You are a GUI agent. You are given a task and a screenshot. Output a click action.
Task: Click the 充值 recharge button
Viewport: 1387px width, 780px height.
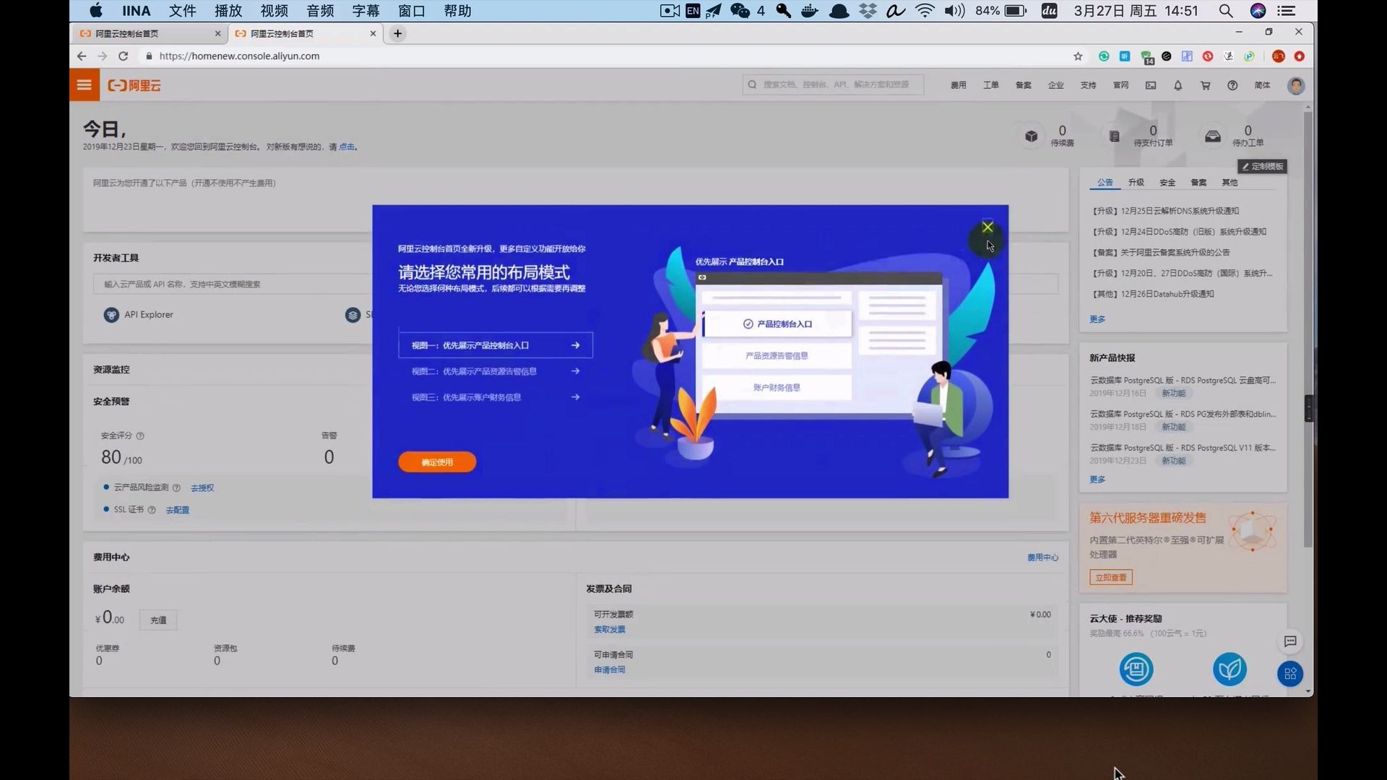pyautogui.click(x=158, y=620)
